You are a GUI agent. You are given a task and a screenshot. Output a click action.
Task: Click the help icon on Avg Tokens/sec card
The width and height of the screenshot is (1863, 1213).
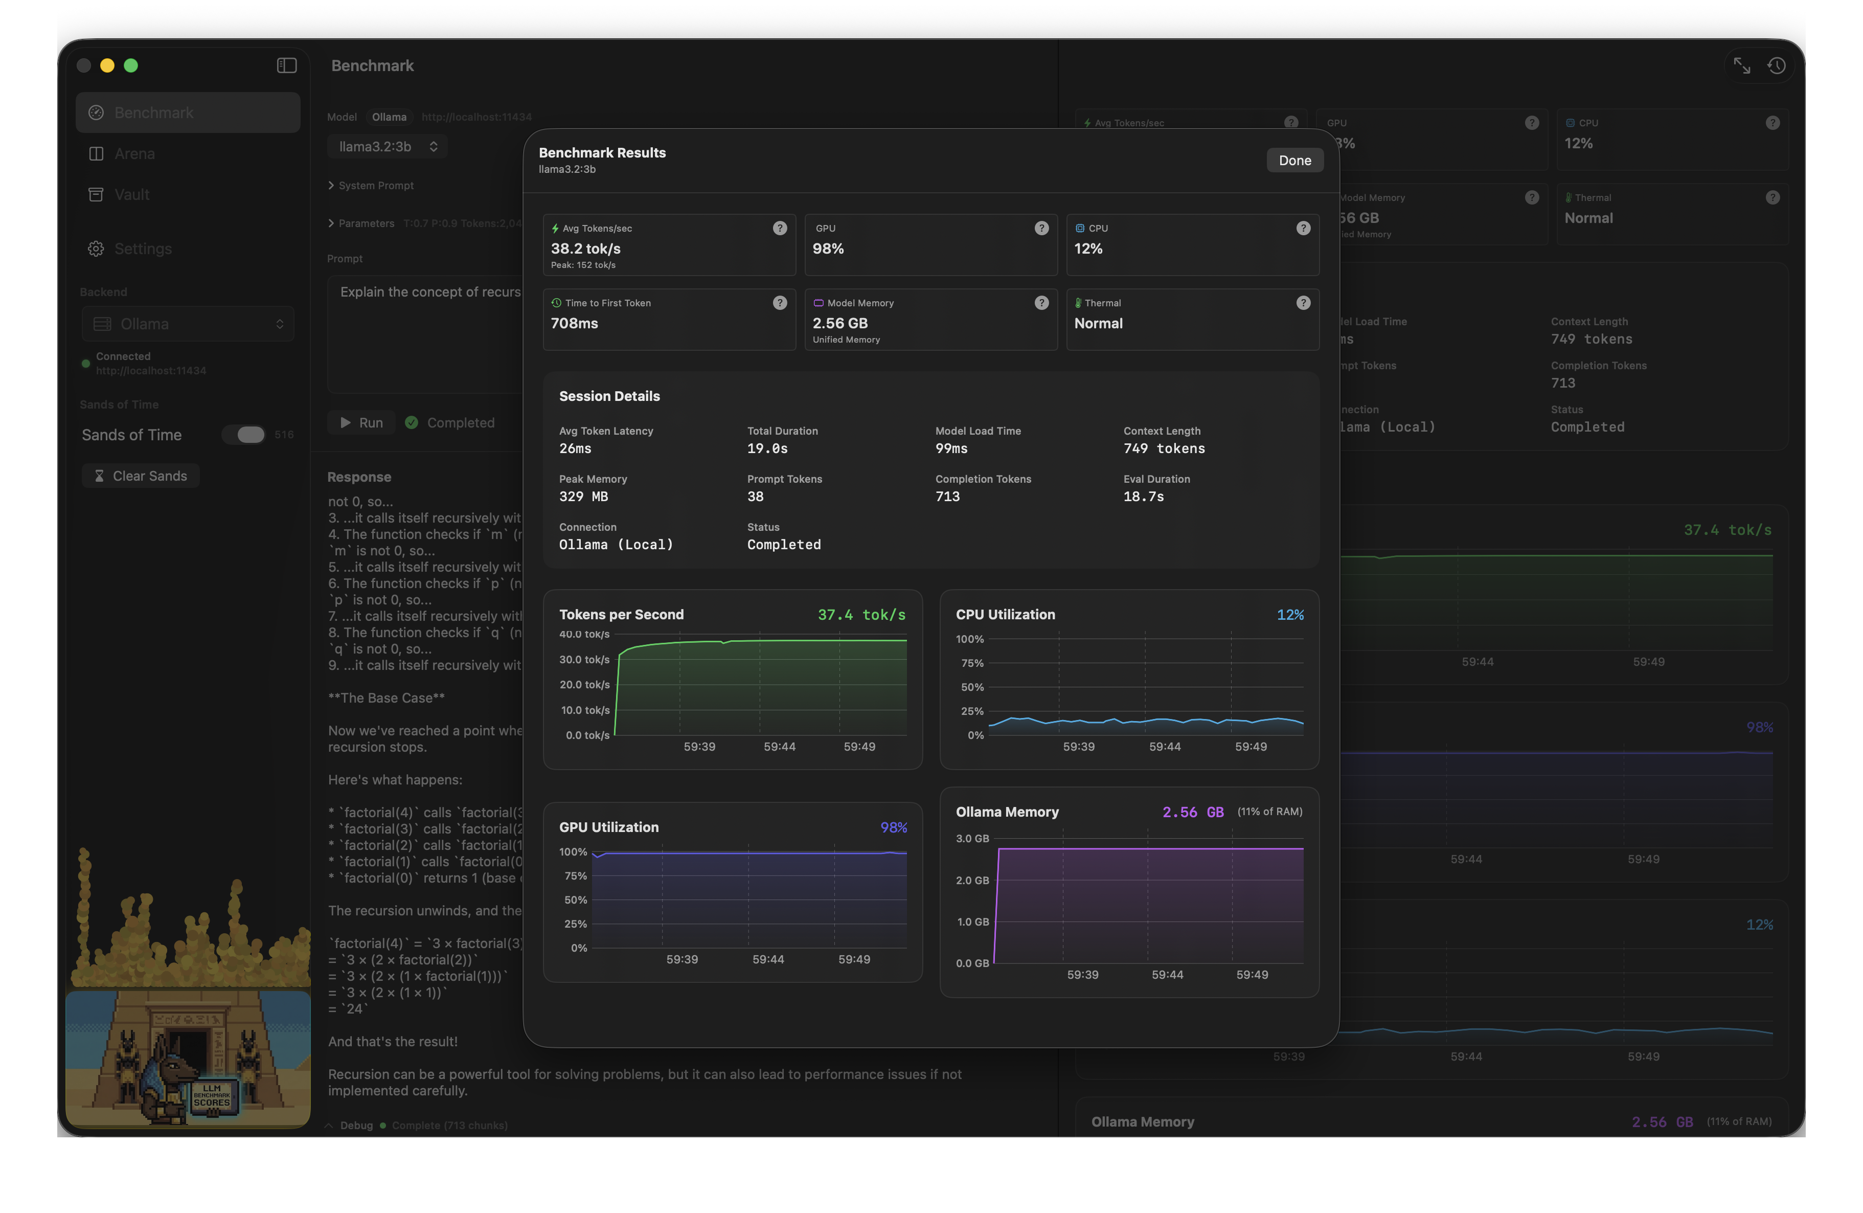coord(779,228)
